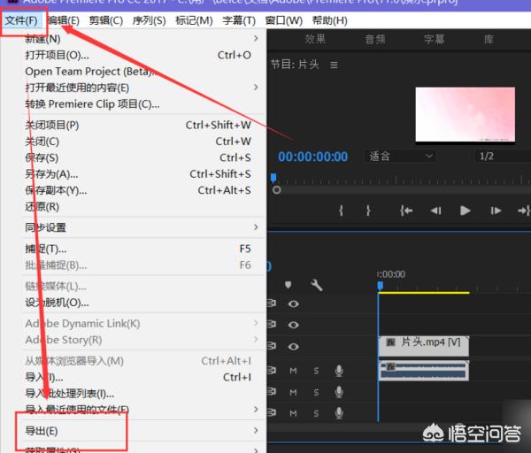Screen dimensions: 531x453
Task: Toggle eye visibility on middle video track
Action: pos(293,325)
